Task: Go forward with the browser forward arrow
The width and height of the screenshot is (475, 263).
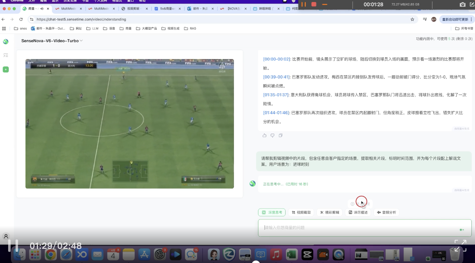Action: pos(12,19)
